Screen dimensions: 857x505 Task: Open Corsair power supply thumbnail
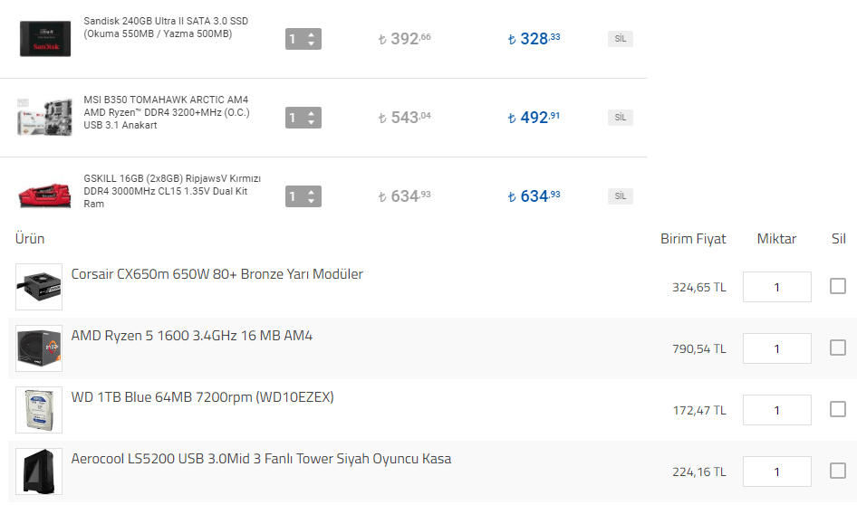coord(39,287)
